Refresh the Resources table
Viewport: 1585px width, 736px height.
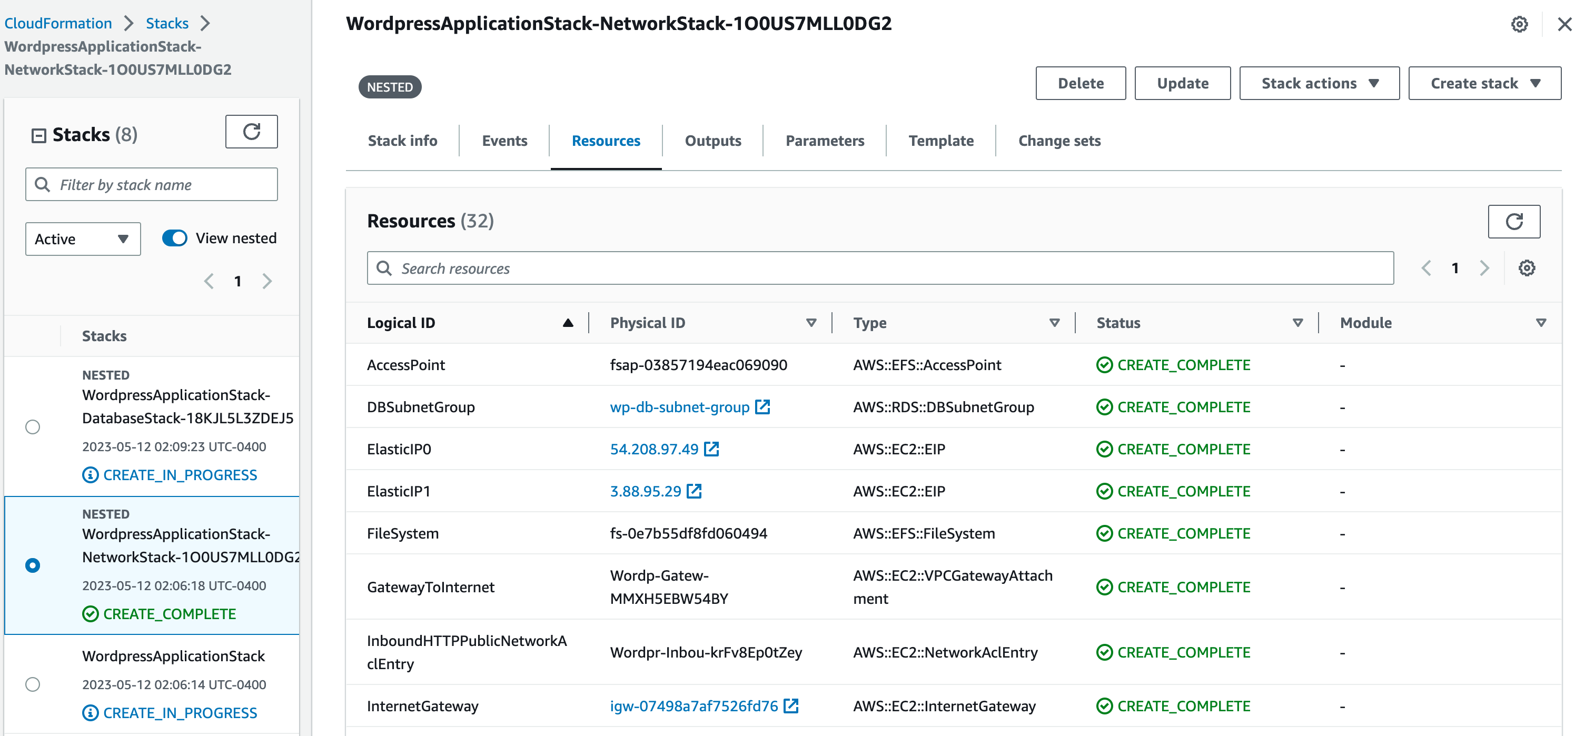click(1513, 222)
